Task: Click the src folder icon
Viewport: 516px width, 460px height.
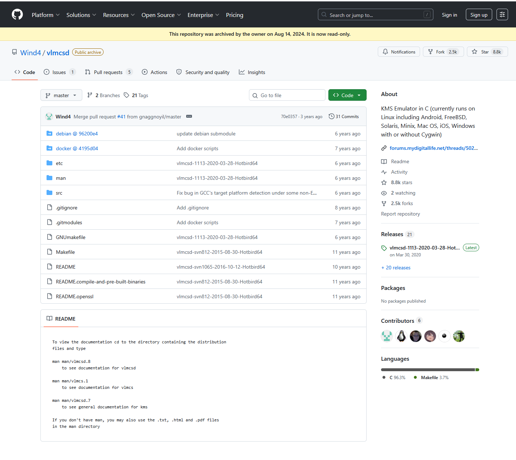Action: (49, 193)
